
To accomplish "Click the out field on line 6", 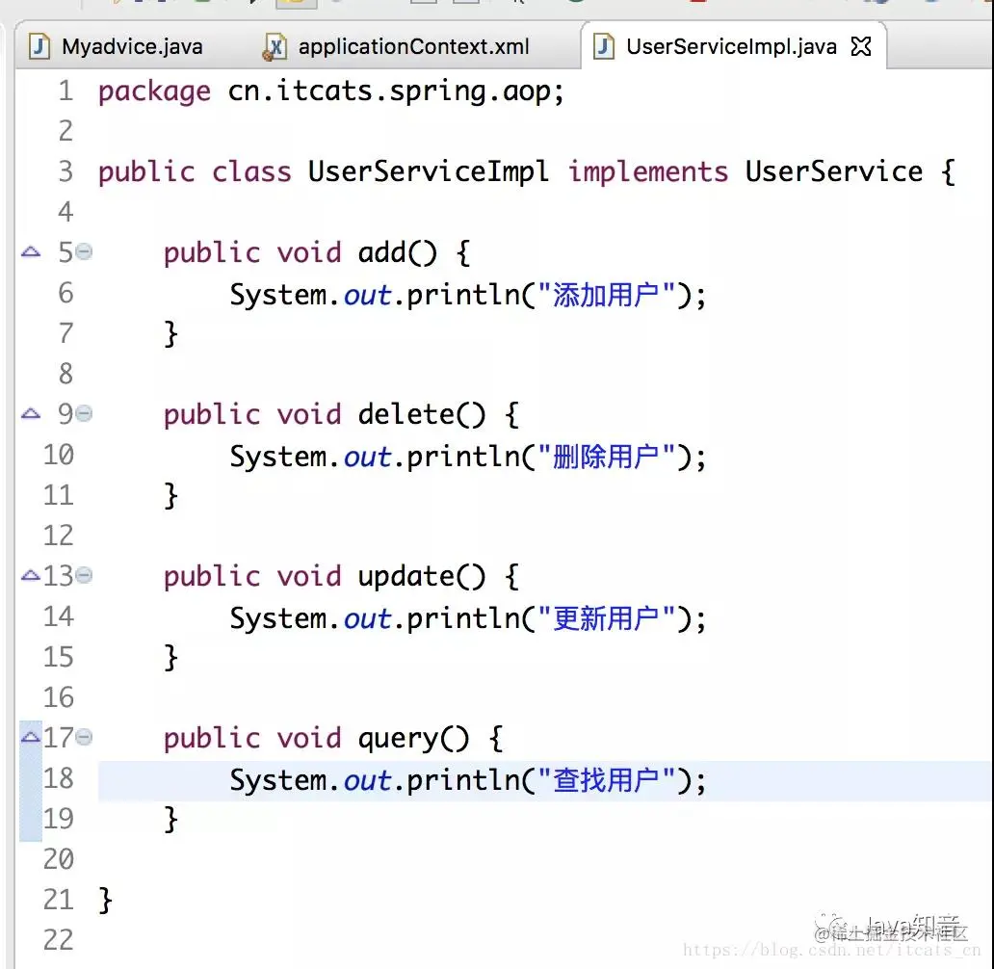I will (367, 296).
